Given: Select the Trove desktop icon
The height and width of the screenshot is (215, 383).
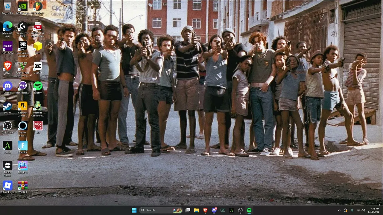Looking at the screenshot, I should click(38, 48).
